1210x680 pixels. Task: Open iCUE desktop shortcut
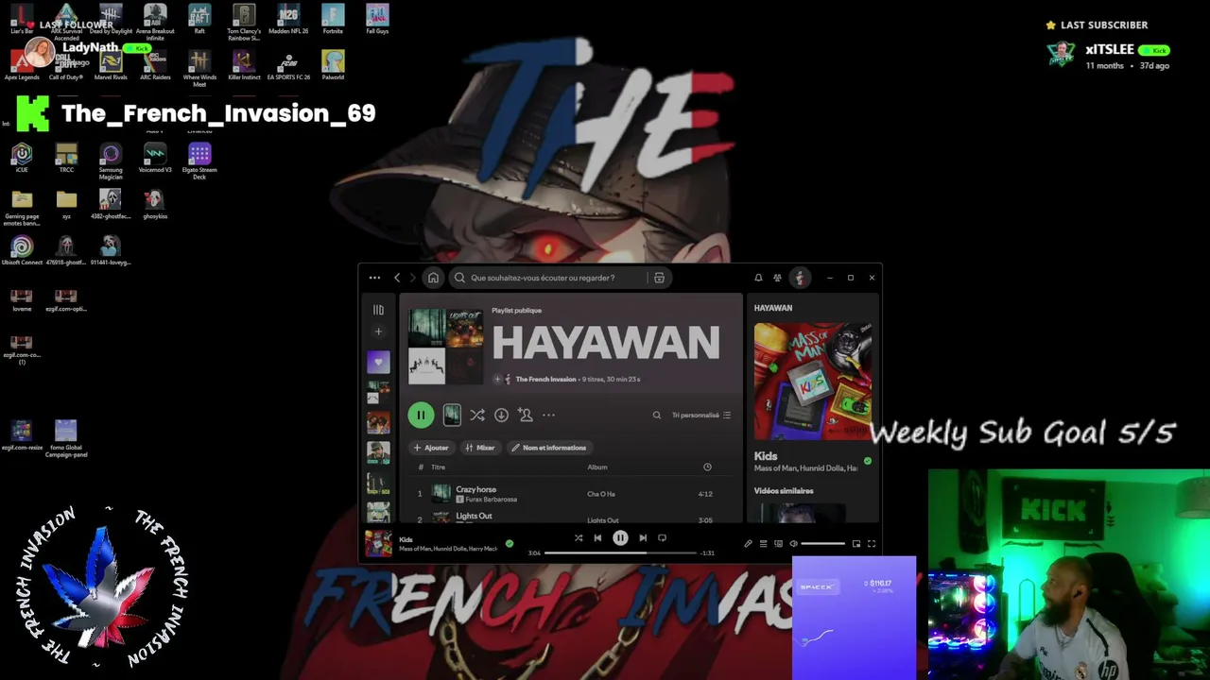(x=22, y=158)
